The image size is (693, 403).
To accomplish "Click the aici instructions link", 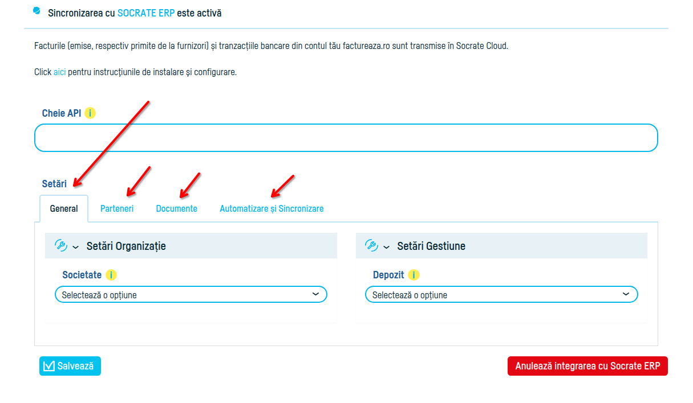I will [59, 72].
